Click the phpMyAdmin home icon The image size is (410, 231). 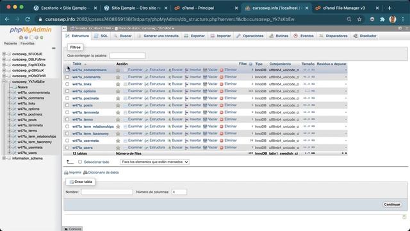coord(21,37)
